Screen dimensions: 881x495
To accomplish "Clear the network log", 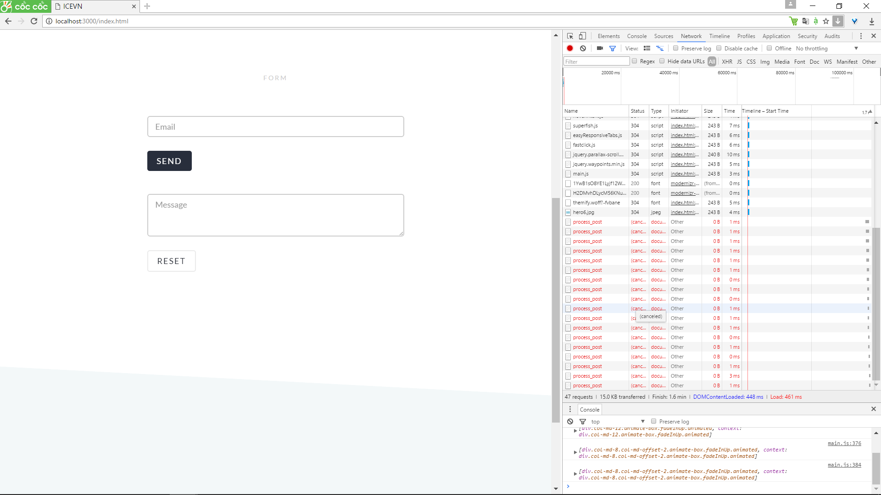I will 583,48.
